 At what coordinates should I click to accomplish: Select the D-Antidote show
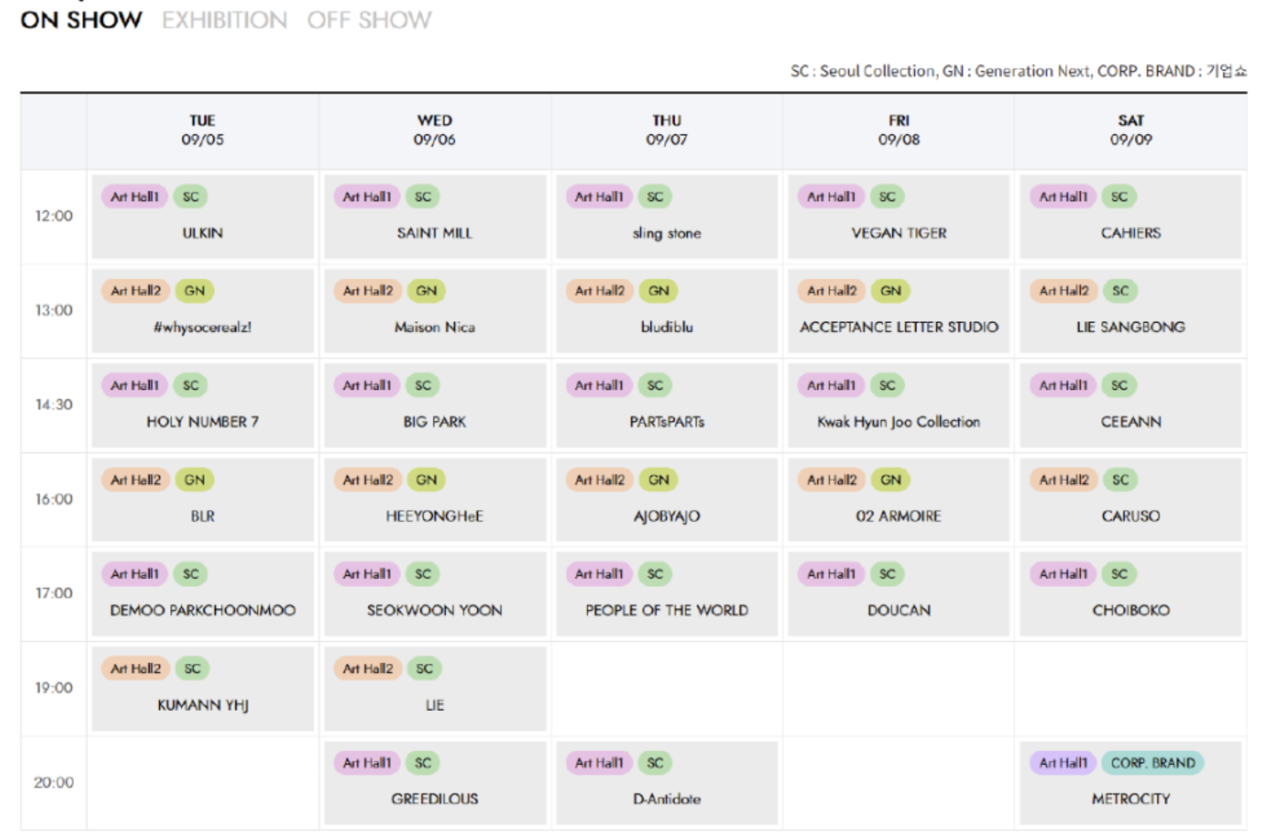click(x=666, y=783)
